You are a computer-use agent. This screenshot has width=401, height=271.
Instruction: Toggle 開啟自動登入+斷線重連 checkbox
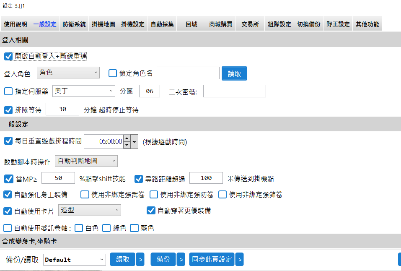8,56
